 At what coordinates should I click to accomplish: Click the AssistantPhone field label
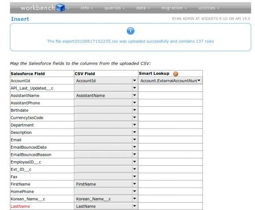25,103
